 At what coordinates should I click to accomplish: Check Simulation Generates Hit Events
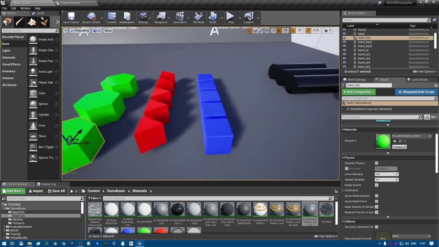click(x=377, y=227)
